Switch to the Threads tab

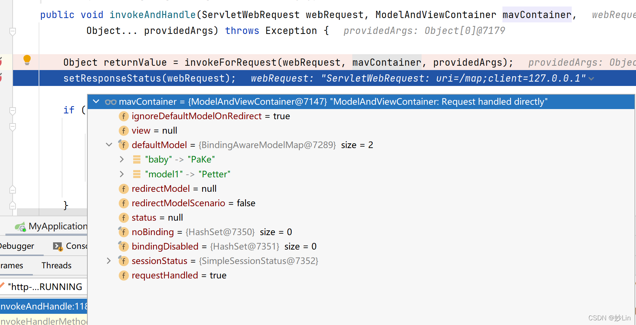[x=56, y=265]
